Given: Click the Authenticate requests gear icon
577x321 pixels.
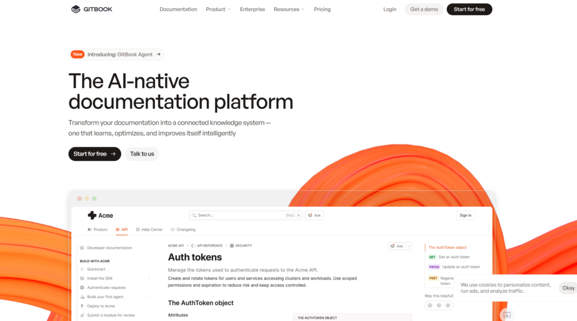Looking at the screenshot, I should pyautogui.click(x=82, y=288).
